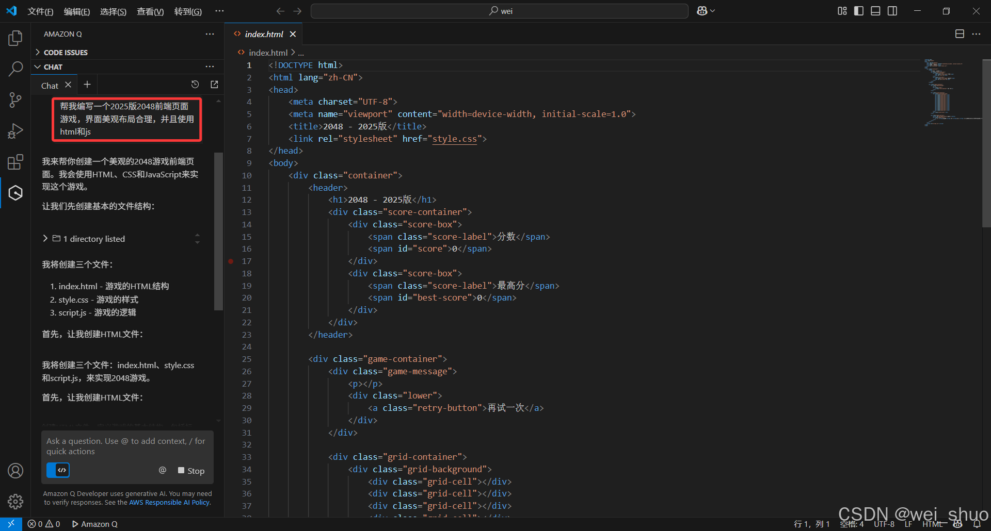View chat history
991x531 pixels.
[x=195, y=85]
